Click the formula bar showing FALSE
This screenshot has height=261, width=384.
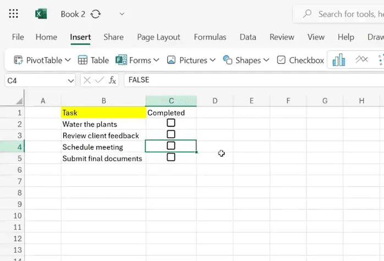pos(254,80)
